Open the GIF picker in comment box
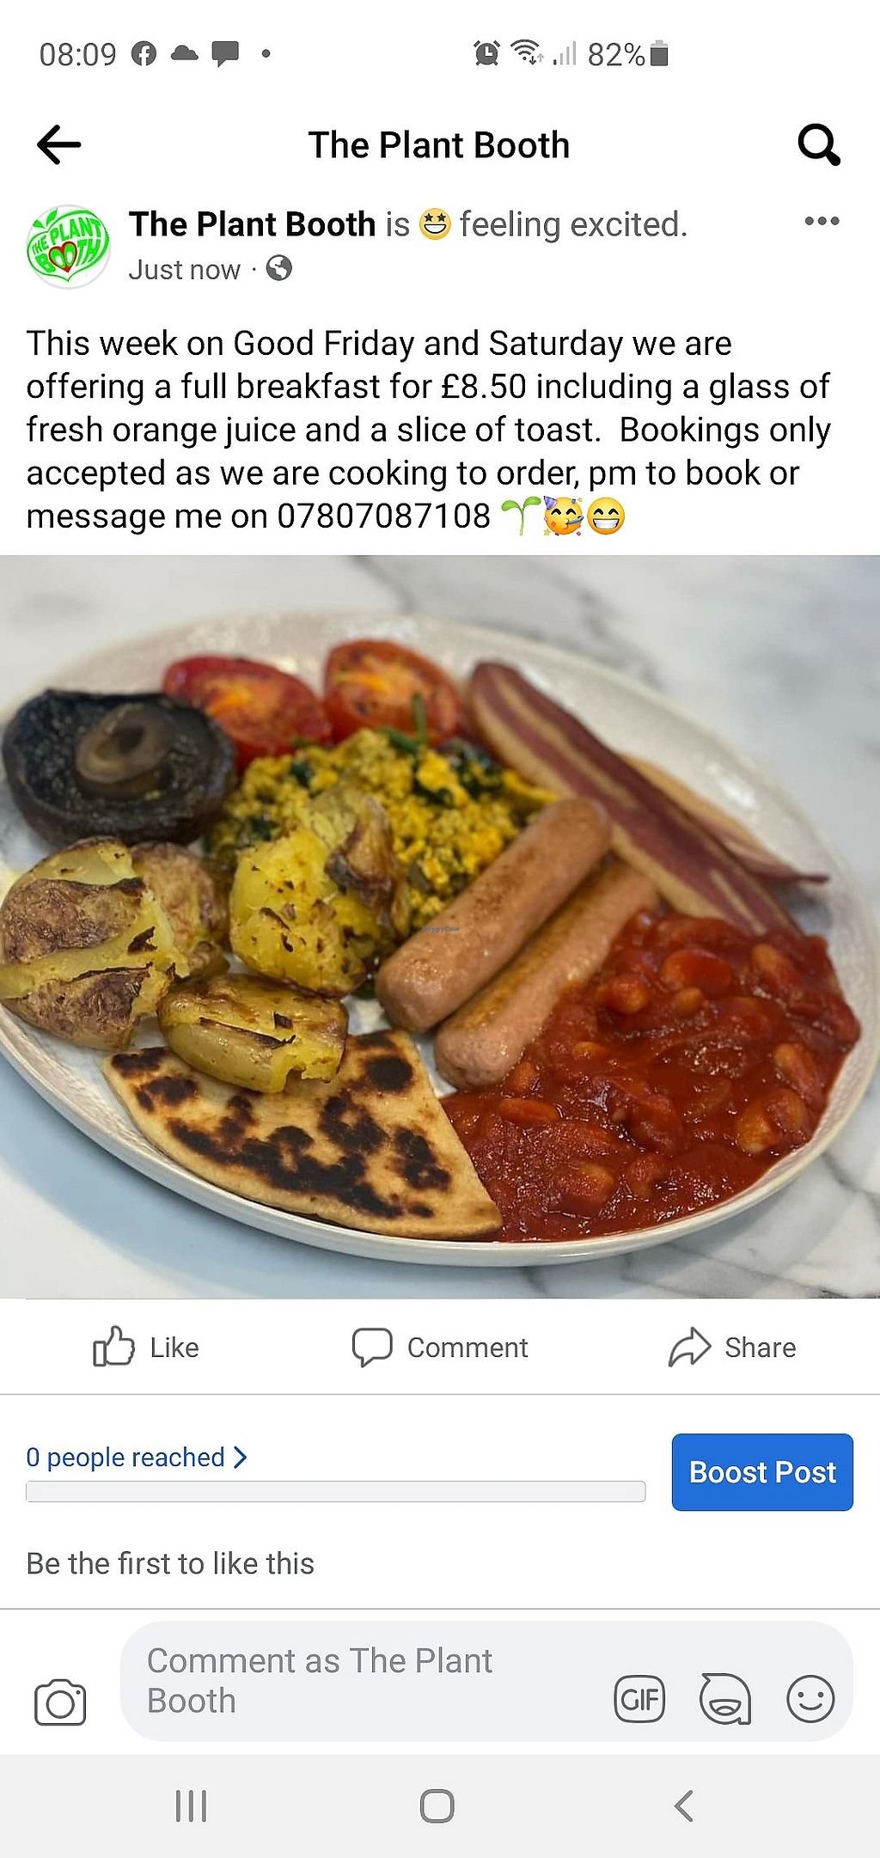 [639, 1699]
